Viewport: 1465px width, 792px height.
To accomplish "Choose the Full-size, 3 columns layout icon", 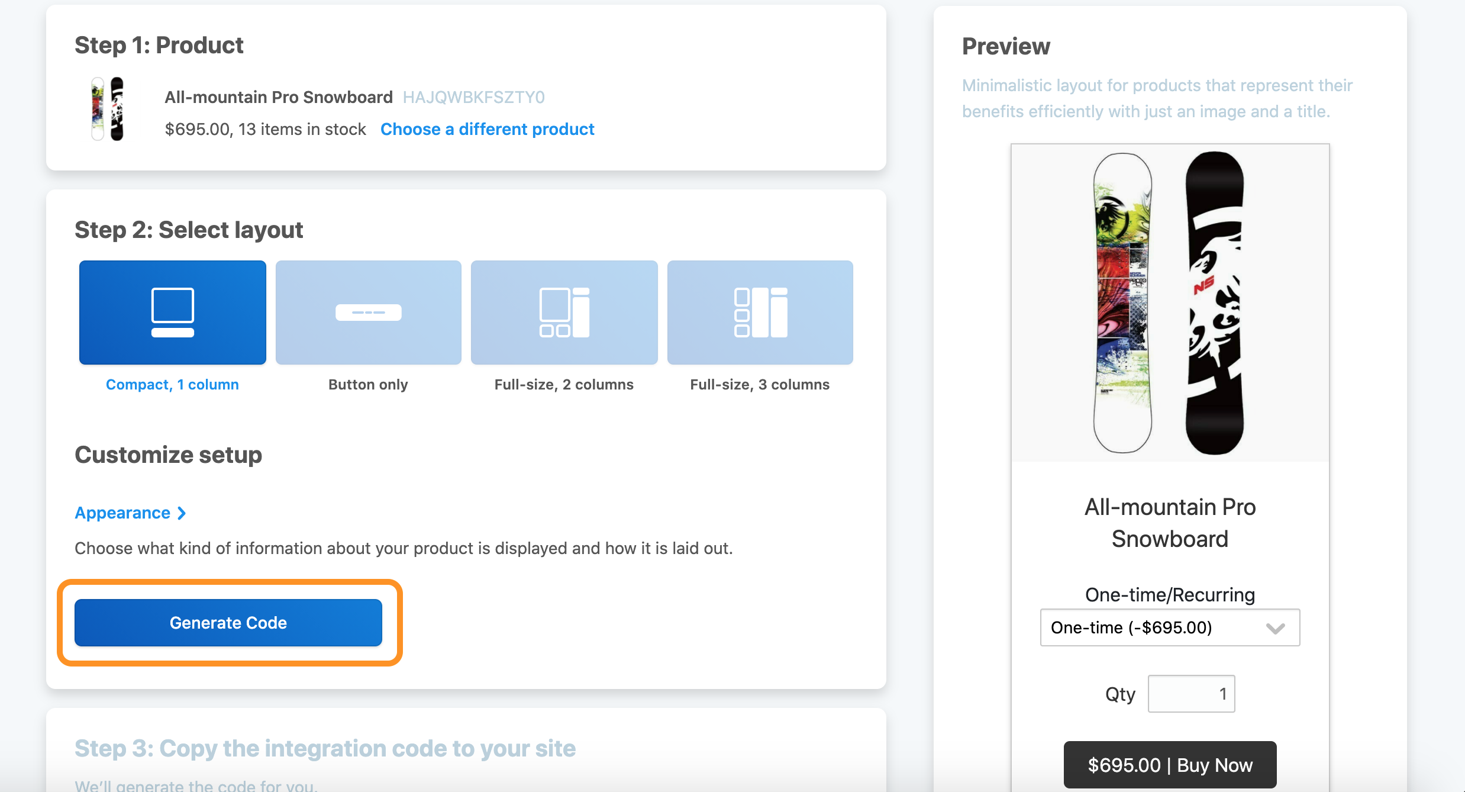I will (760, 313).
